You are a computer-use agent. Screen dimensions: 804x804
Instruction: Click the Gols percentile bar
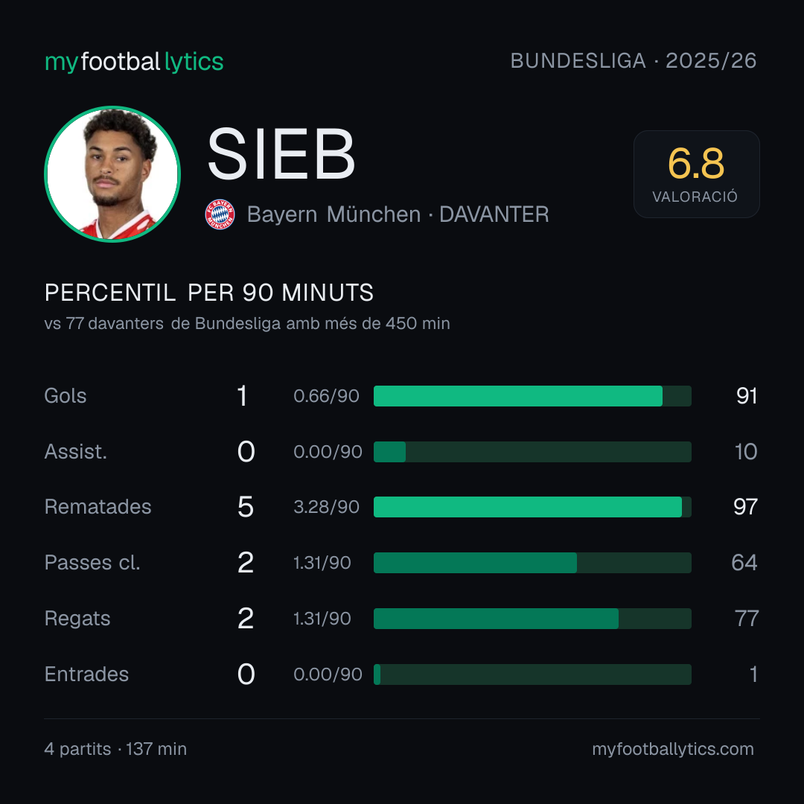coord(532,396)
